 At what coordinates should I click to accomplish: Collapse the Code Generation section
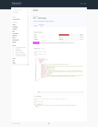click(x=38, y=97)
